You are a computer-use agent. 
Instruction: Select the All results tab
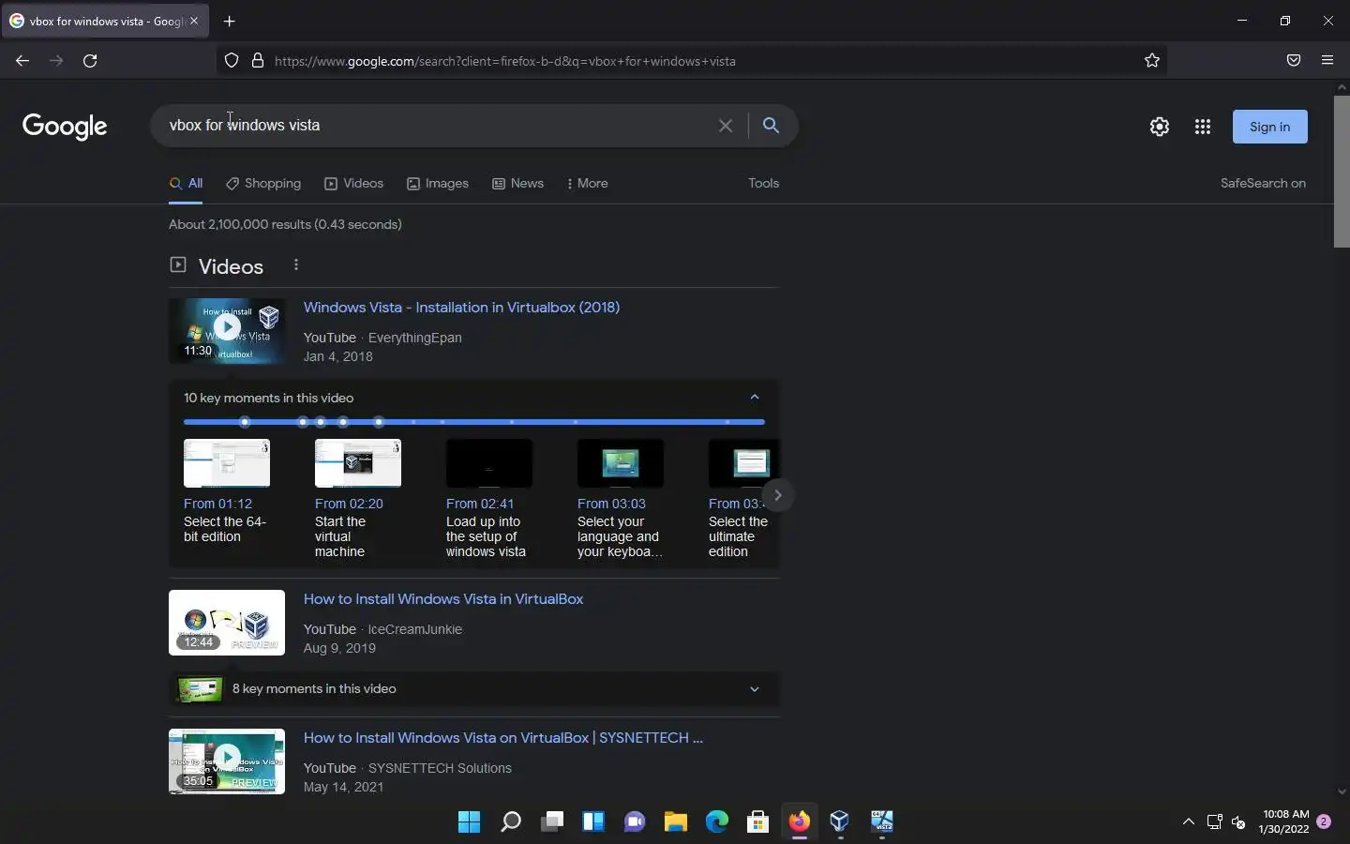click(186, 184)
